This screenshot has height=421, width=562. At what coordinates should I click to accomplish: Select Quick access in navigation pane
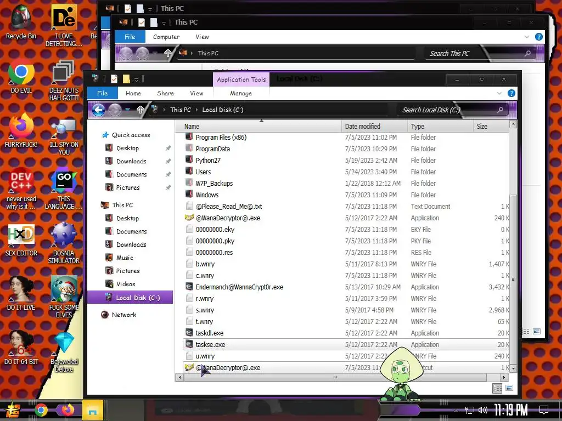131,135
